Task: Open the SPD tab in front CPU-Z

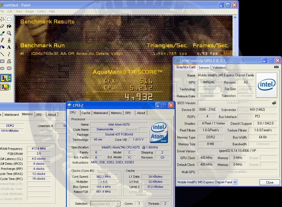Action: tap(128, 113)
